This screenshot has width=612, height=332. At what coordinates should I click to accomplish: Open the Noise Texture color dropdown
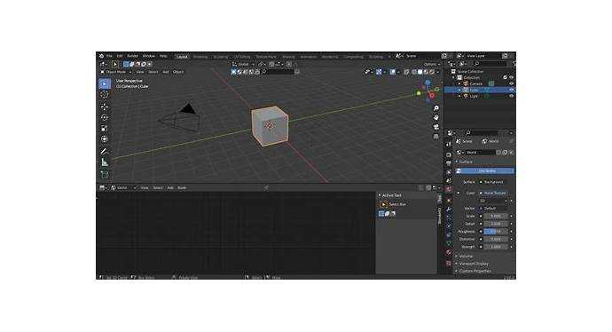click(x=495, y=193)
